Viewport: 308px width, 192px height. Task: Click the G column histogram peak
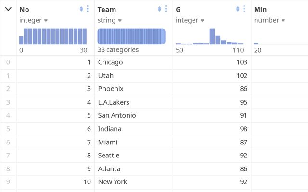point(212,36)
